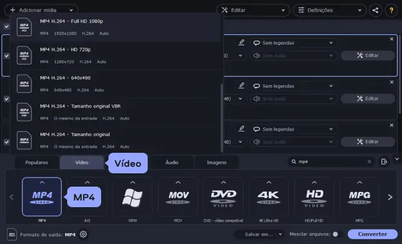Viewport: 402px width, 244px height.
Task: Open output format settings gear
Action: click(x=84, y=234)
